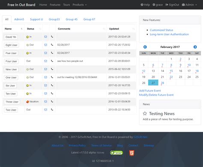Open the Help link in navbar

(x=145, y=5)
